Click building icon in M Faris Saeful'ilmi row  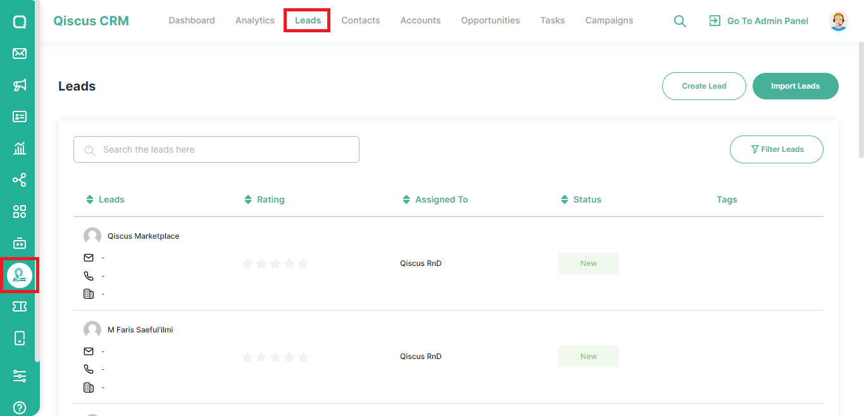tap(89, 388)
